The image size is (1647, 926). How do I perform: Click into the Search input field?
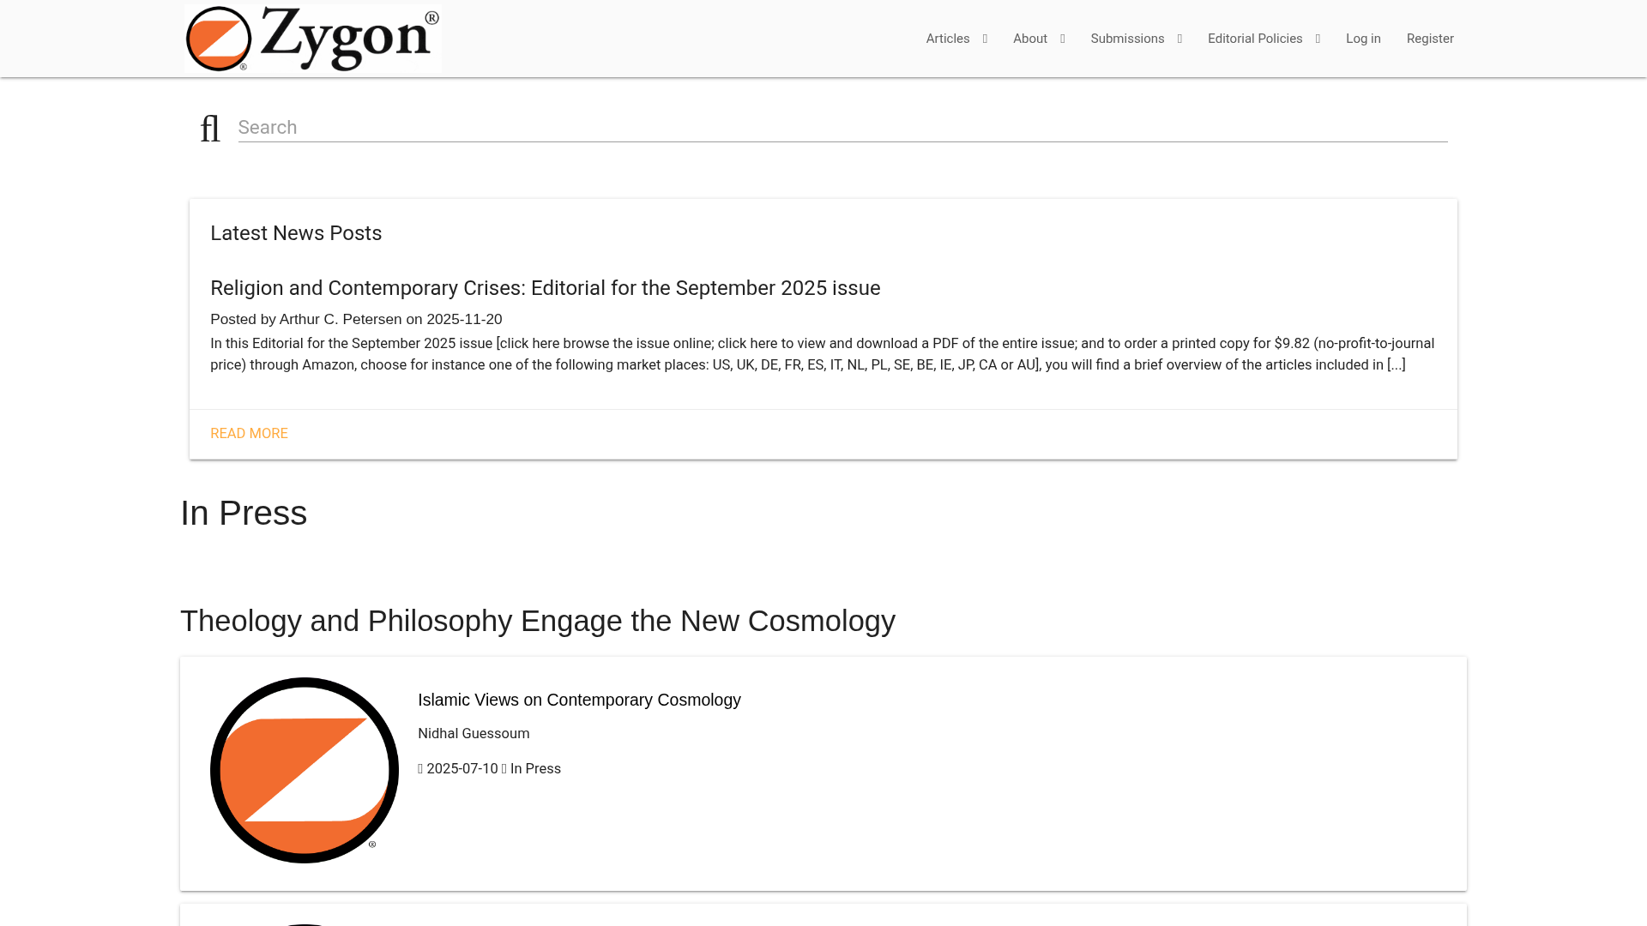(x=600, y=127)
